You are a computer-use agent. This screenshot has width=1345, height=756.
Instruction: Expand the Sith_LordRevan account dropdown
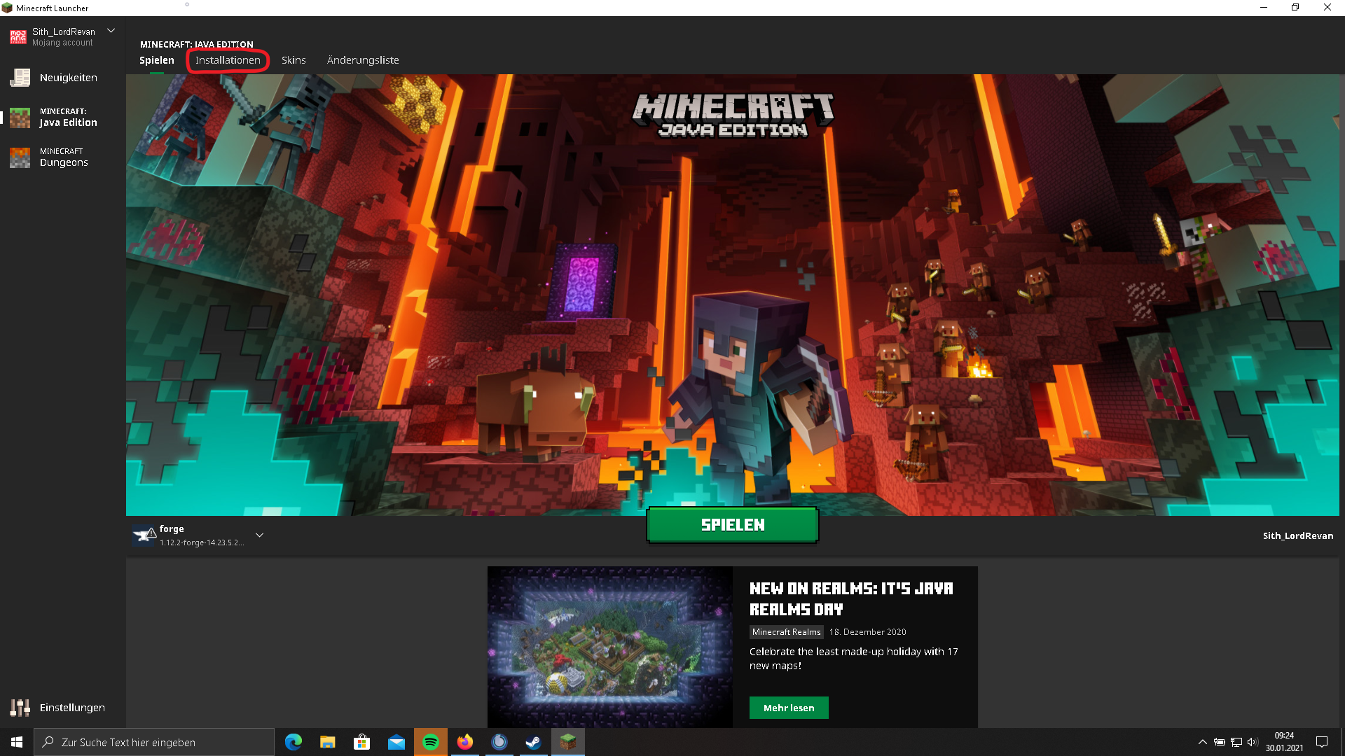(111, 31)
